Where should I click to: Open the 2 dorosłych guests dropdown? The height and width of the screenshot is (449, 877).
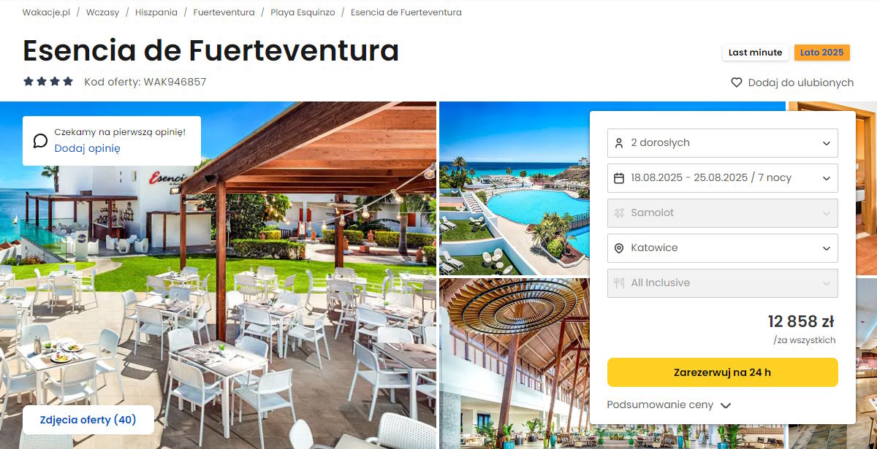click(723, 143)
